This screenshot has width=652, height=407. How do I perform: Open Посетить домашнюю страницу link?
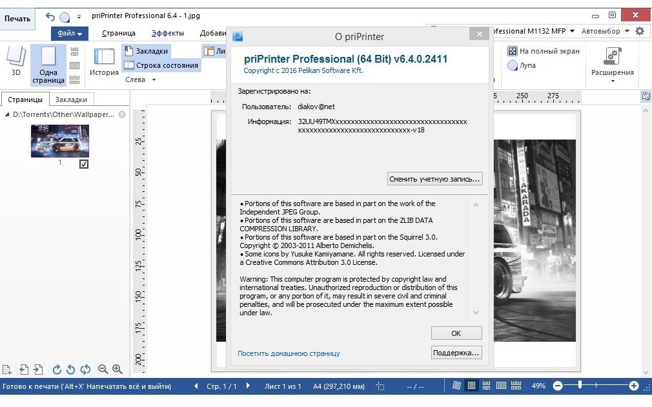289,353
